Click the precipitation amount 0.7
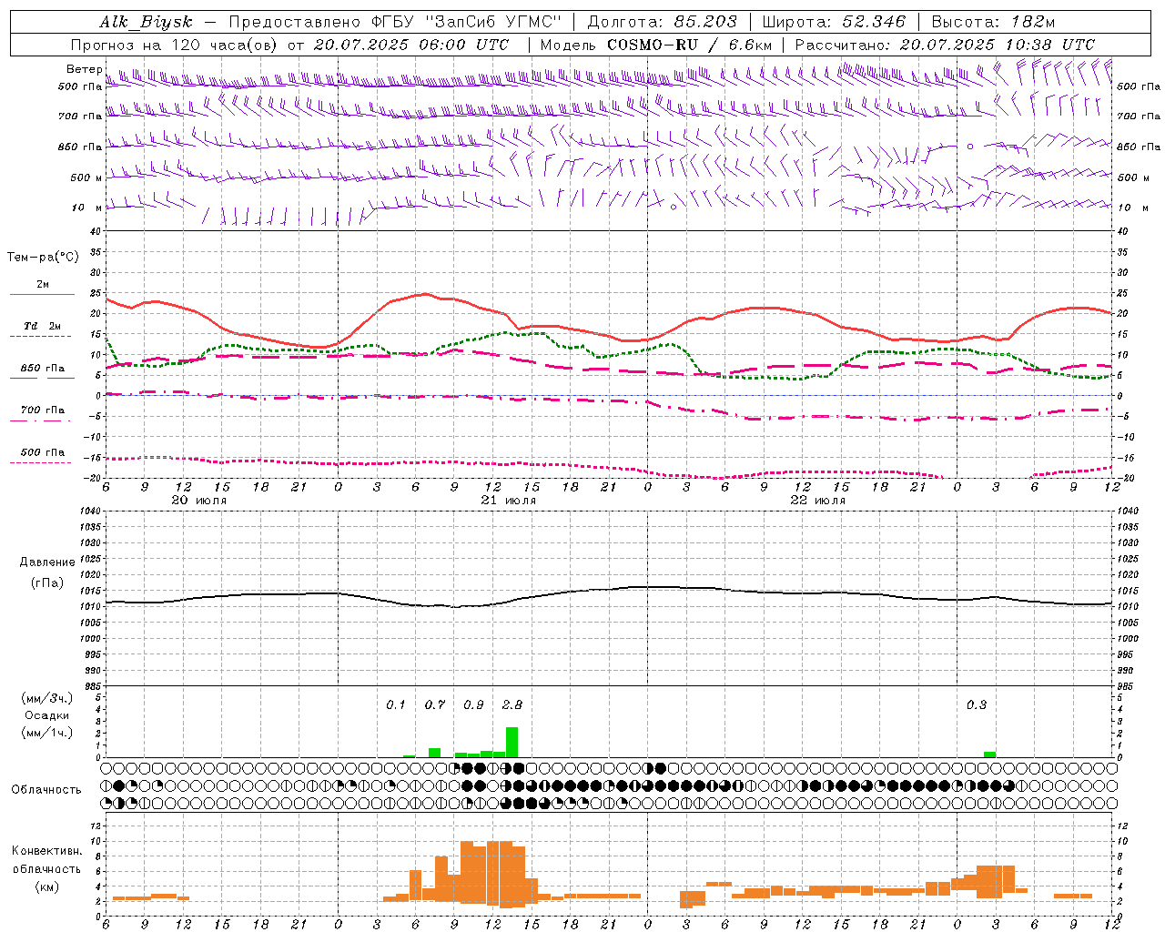 [x=435, y=705]
